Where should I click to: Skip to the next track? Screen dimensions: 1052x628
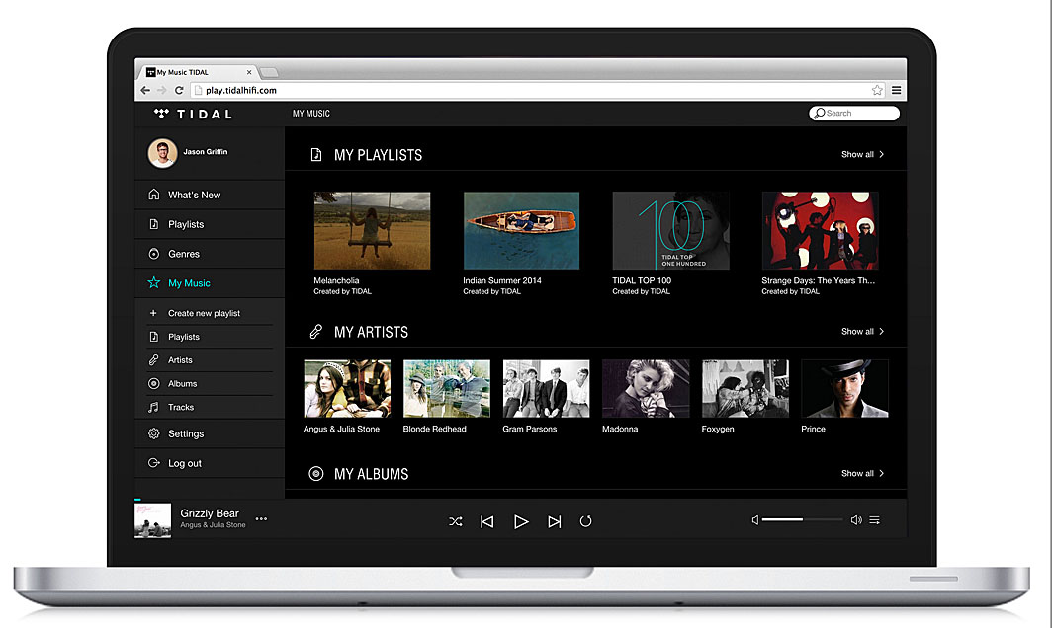(554, 521)
